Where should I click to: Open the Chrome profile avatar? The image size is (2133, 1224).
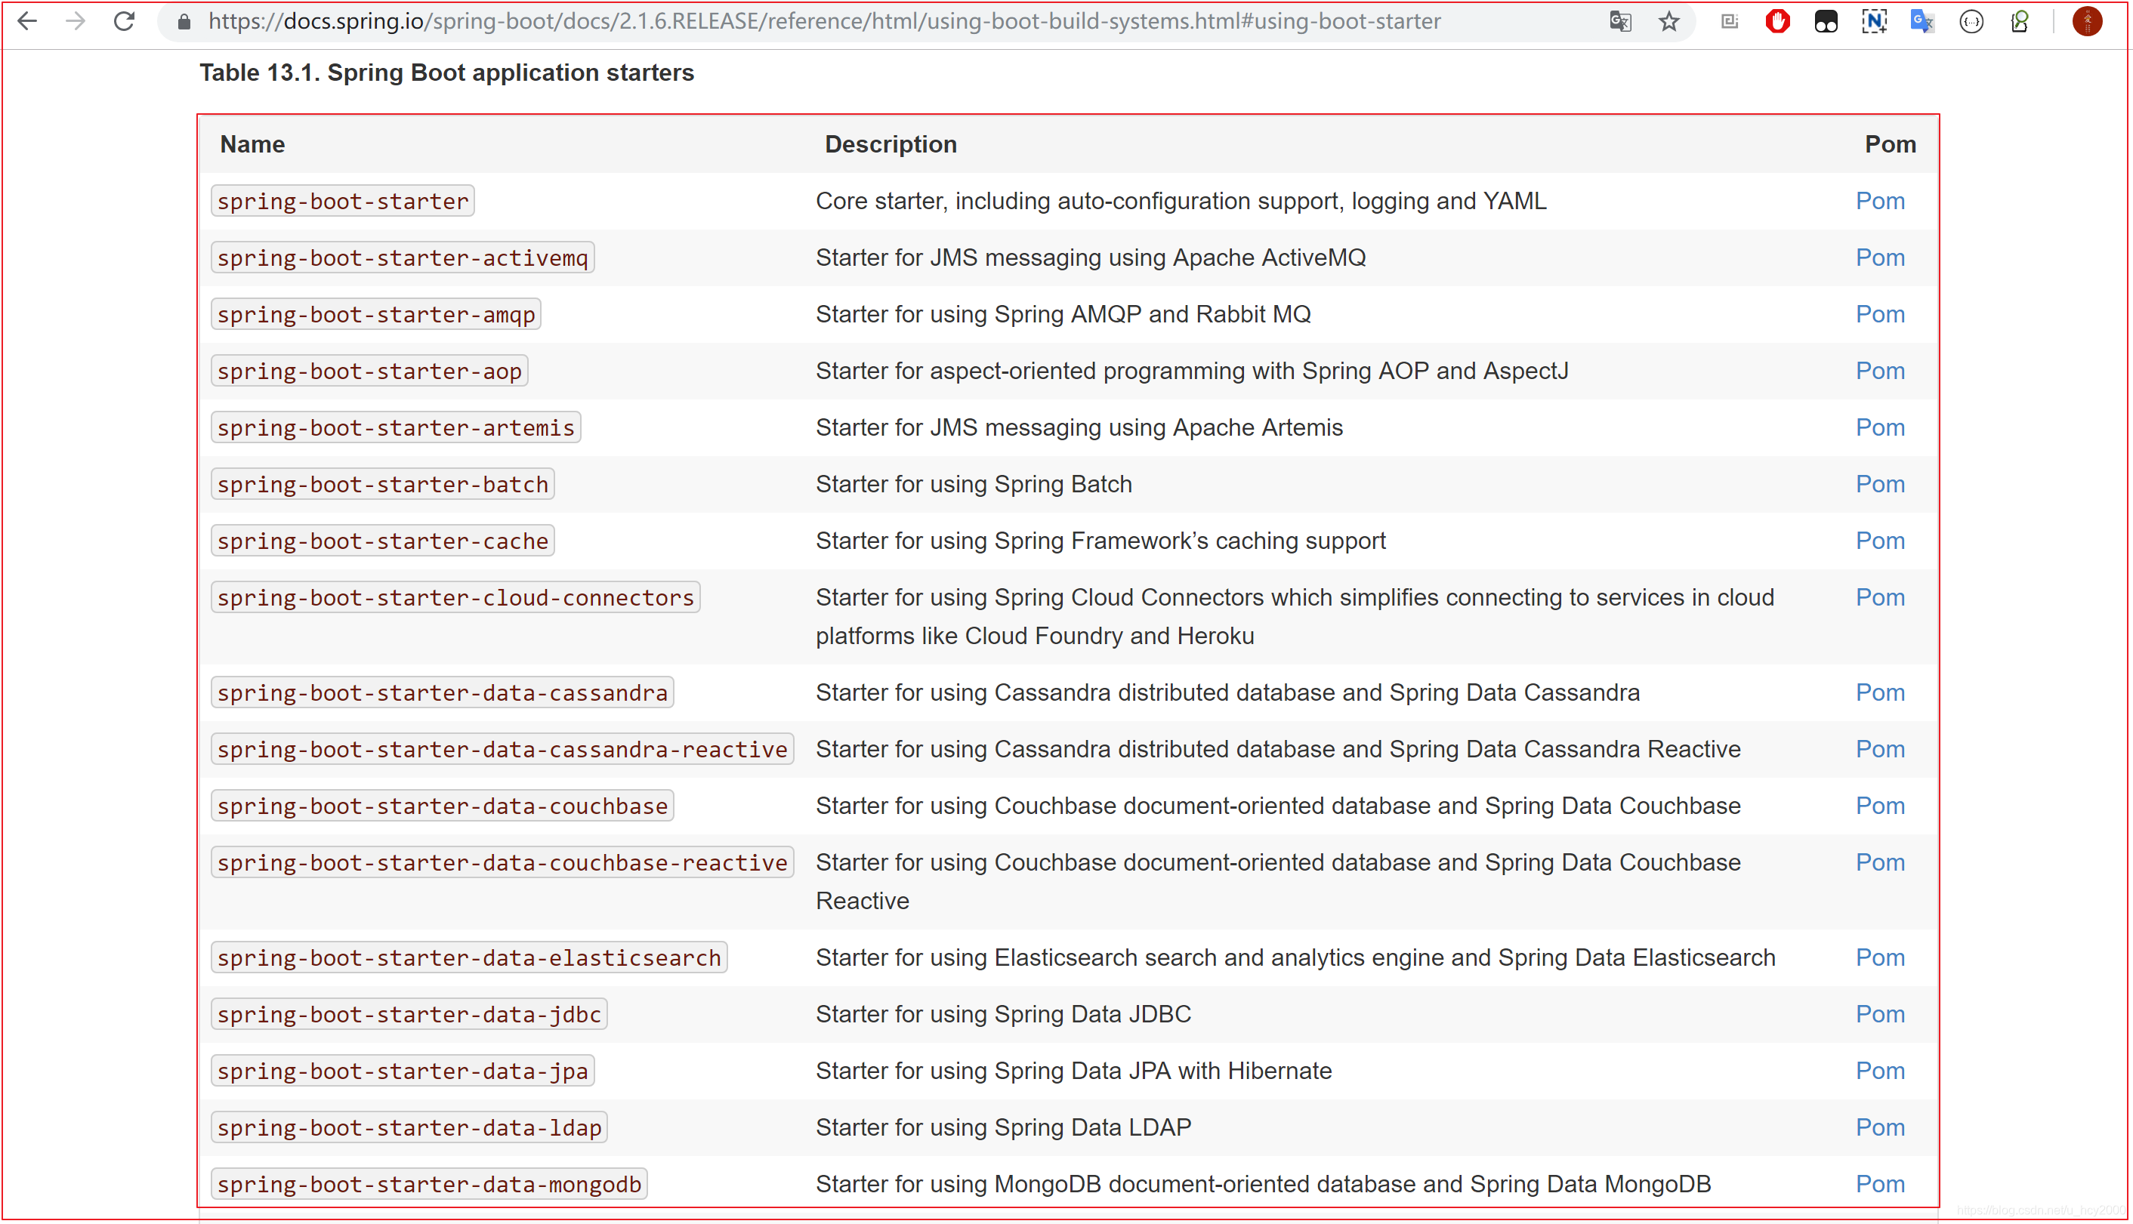(x=2087, y=21)
